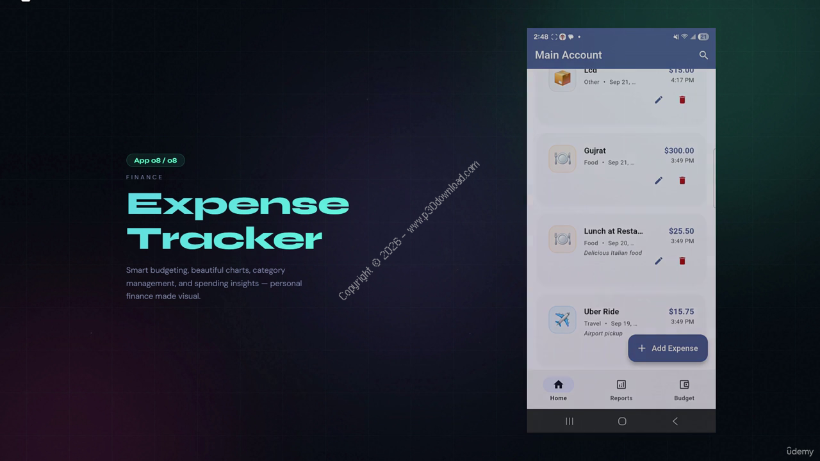Select the Main Account title
The image size is (820, 461).
click(568, 55)
